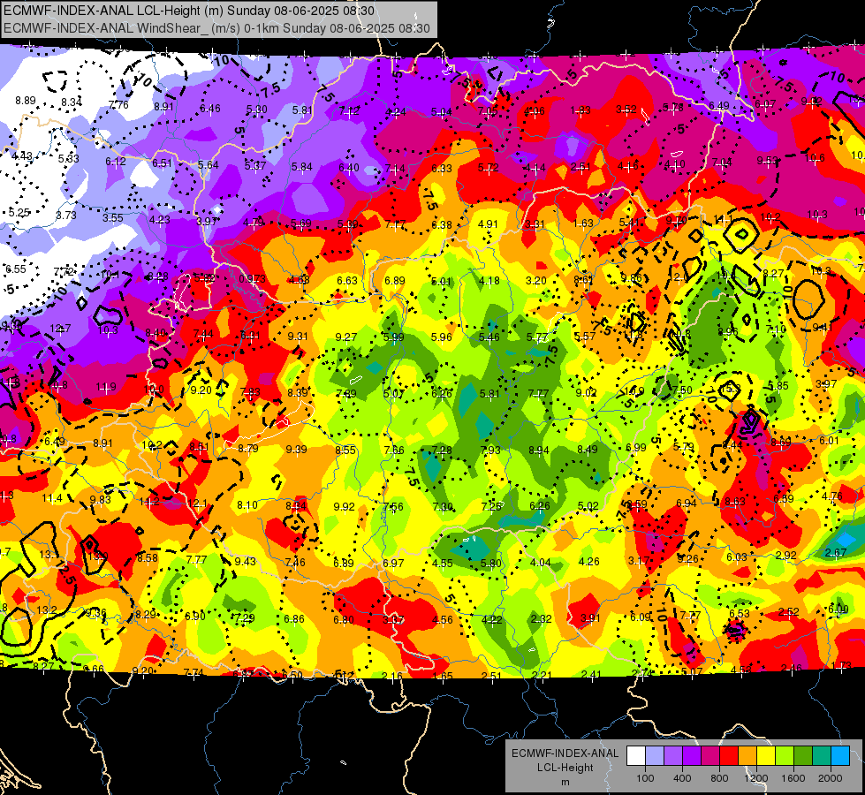The width and height of the screenshot is (865, 795).
Task: Click the shear value '9.31' on the map
Action: point(298,336)
